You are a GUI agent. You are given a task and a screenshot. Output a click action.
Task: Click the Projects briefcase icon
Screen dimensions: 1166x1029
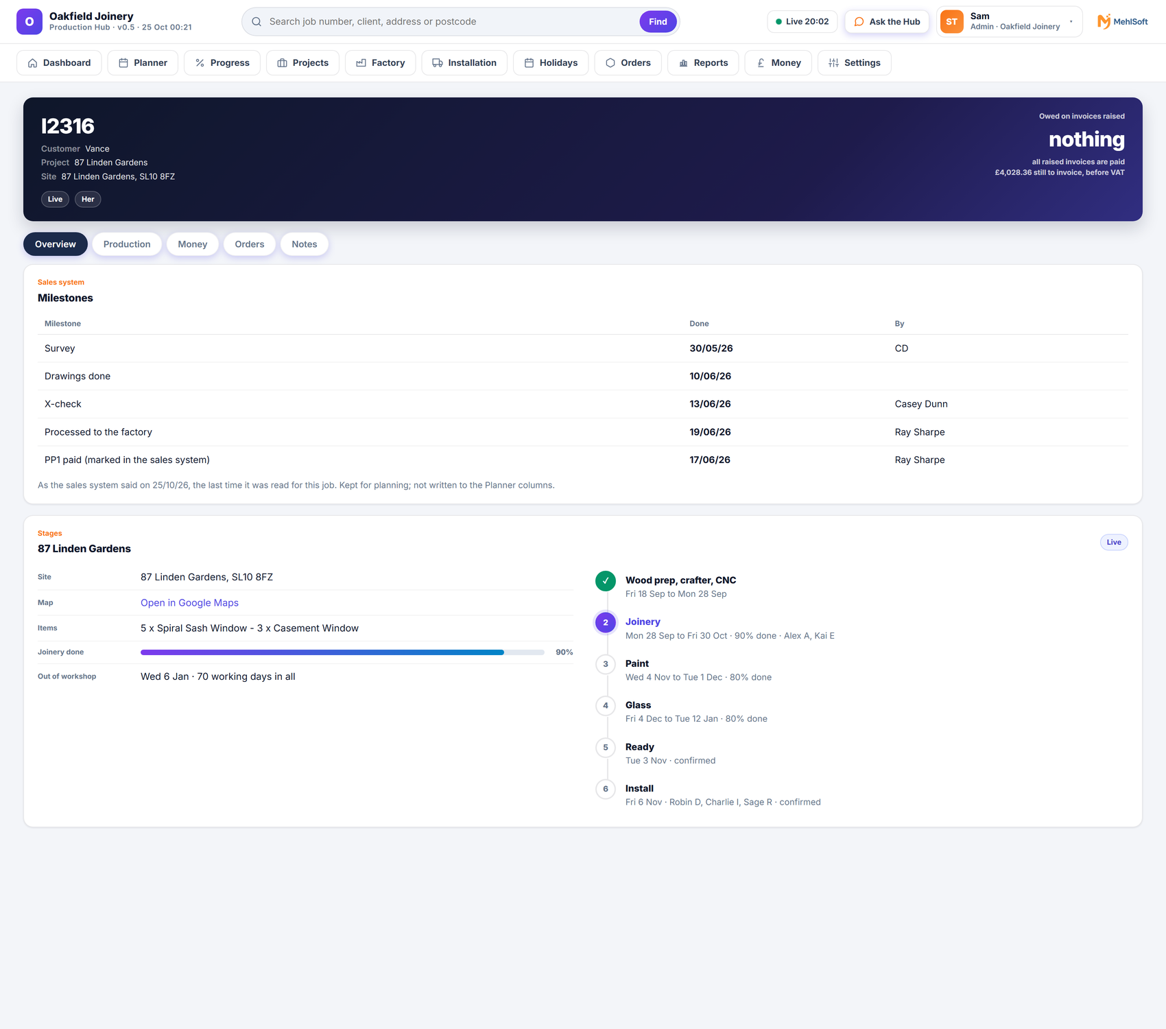tap(282, 63)
